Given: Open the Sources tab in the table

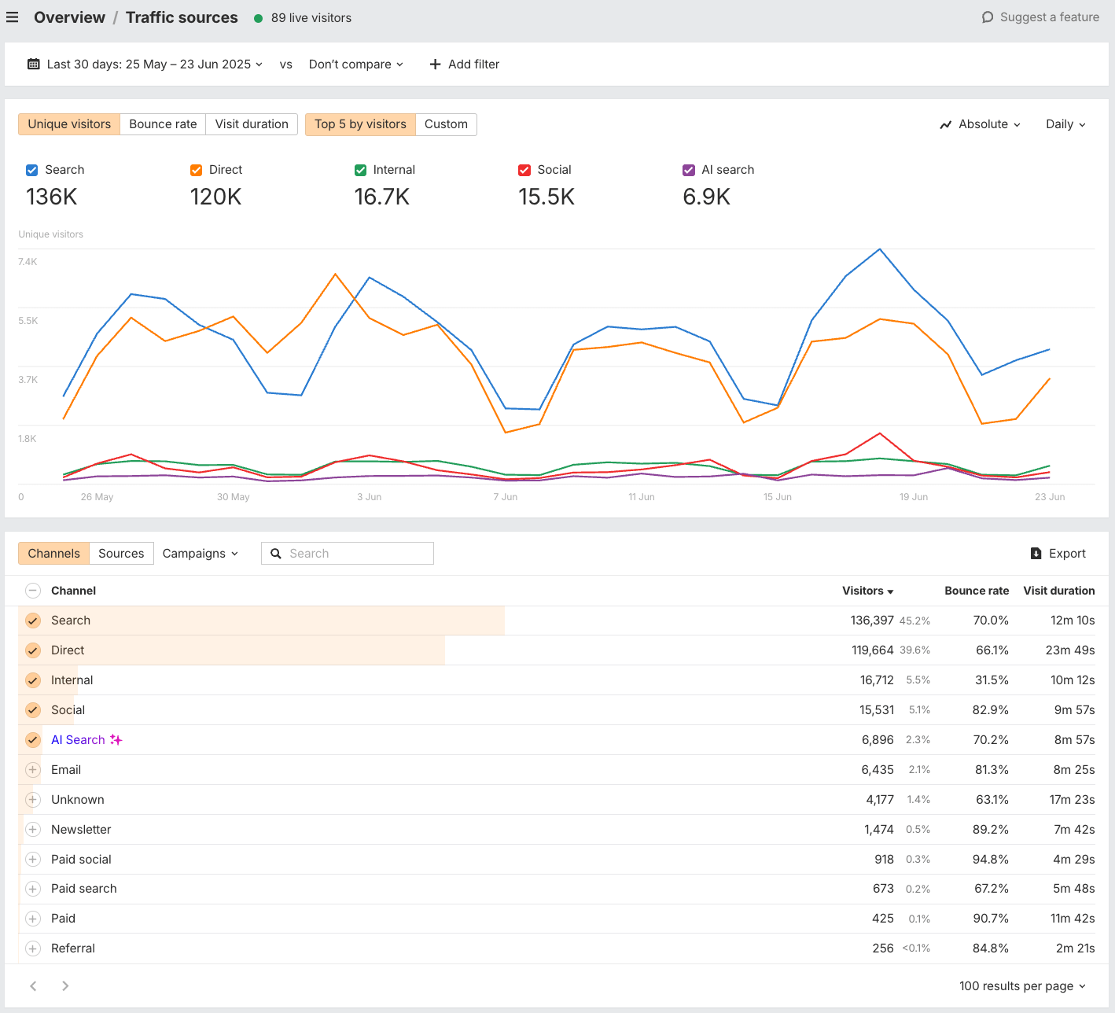Looking at the screenshot, I should click(x=121, y=553).
